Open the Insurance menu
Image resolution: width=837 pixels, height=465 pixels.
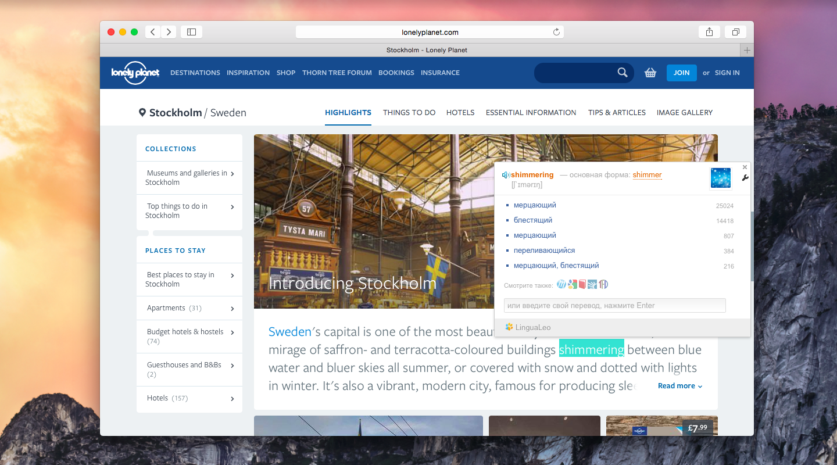point(440,73)
